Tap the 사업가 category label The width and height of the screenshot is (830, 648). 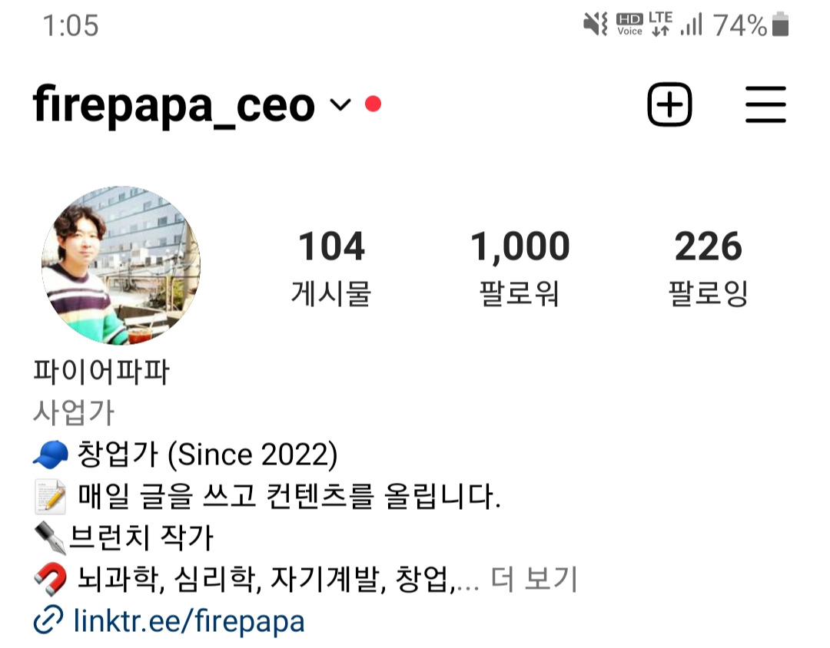point(74,412)
